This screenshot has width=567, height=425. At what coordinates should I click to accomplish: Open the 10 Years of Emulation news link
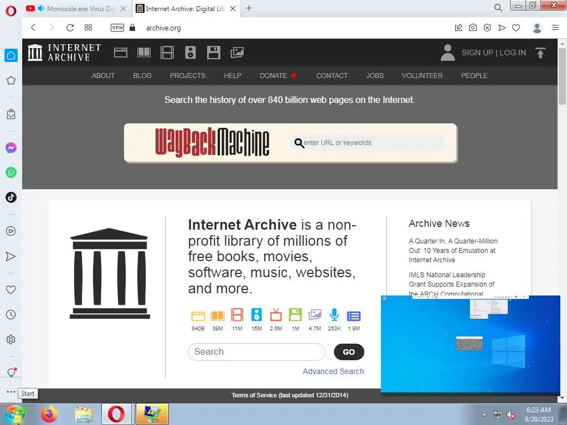pyautogui.click(x=453, y=251)
